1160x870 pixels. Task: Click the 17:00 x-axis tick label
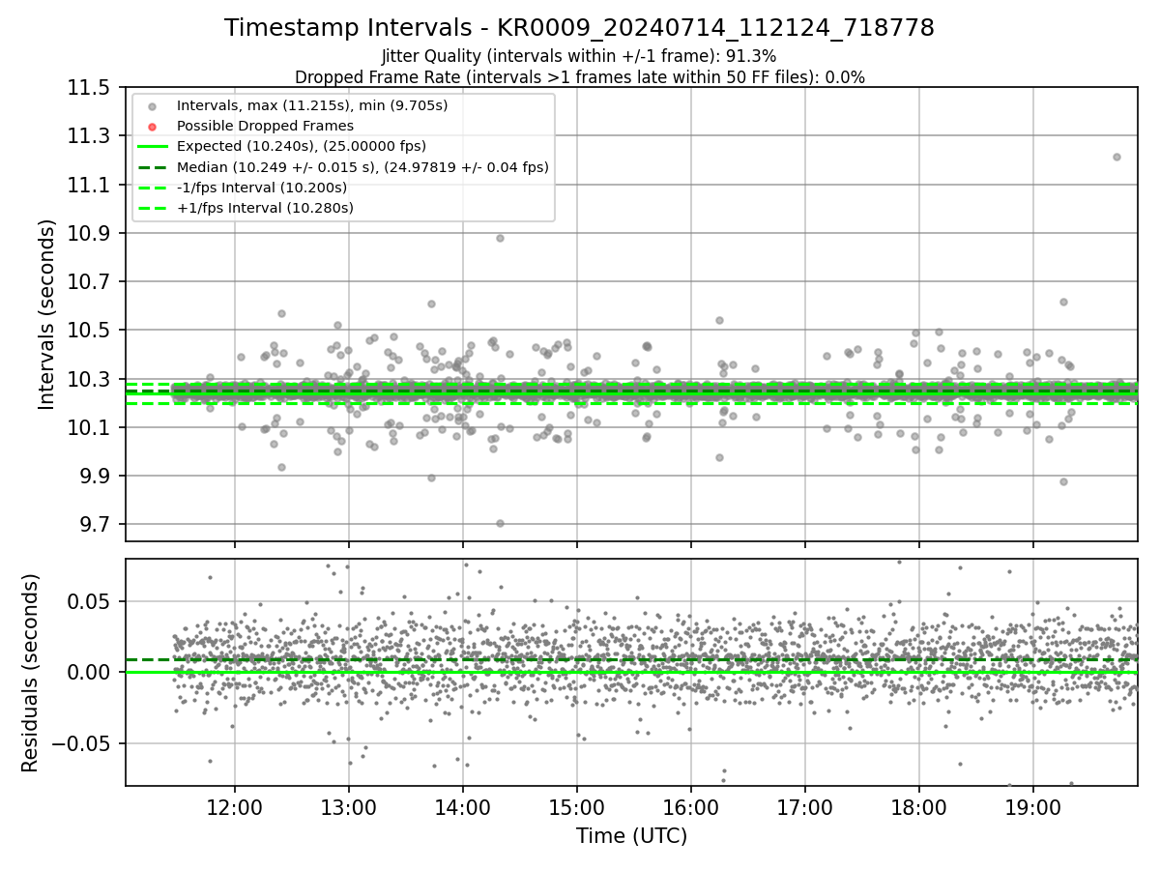click(804, 807)
